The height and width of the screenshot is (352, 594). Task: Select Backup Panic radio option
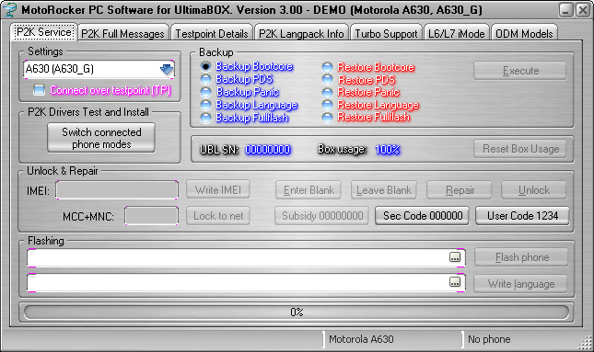pyautogui.click(x=205, y=92)
